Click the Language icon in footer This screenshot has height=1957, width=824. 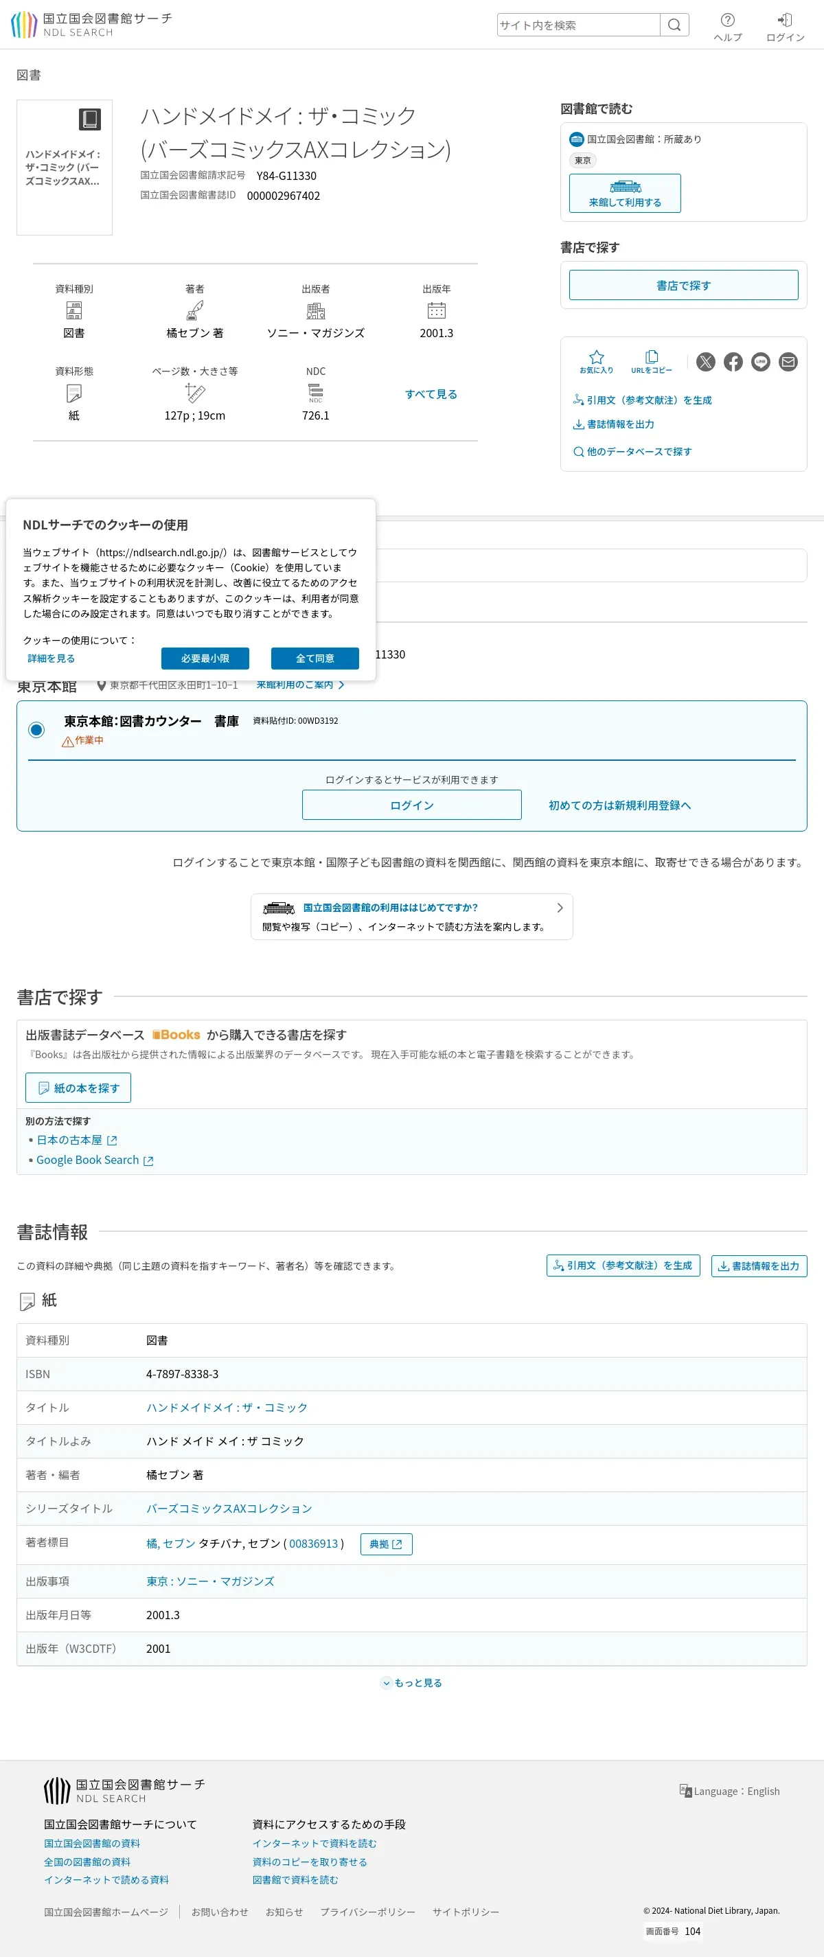point(685,1791)
